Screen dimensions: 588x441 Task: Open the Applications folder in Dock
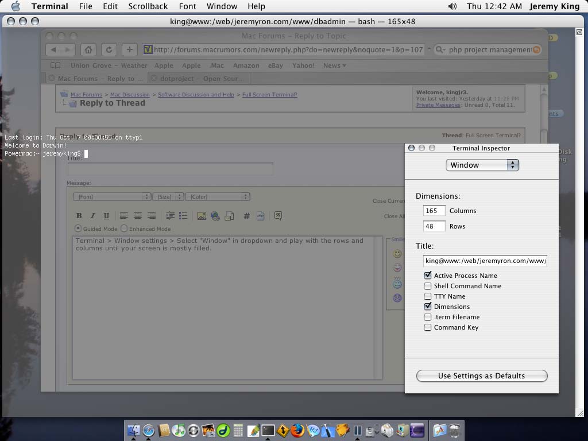coord(439,430)
